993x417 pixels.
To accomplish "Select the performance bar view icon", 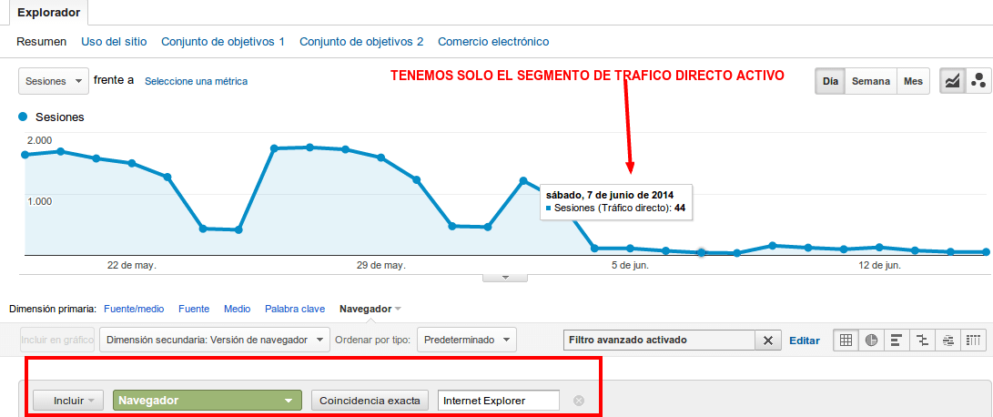I will pyautogui.click(x=897, y=341).
